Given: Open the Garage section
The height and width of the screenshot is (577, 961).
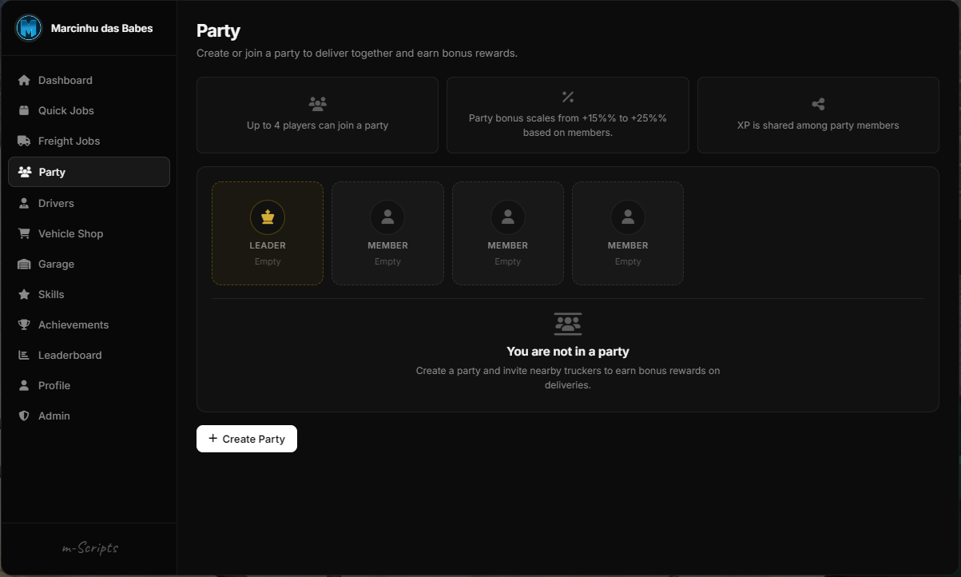Looking at the screenshot, I should click(89, 264).
